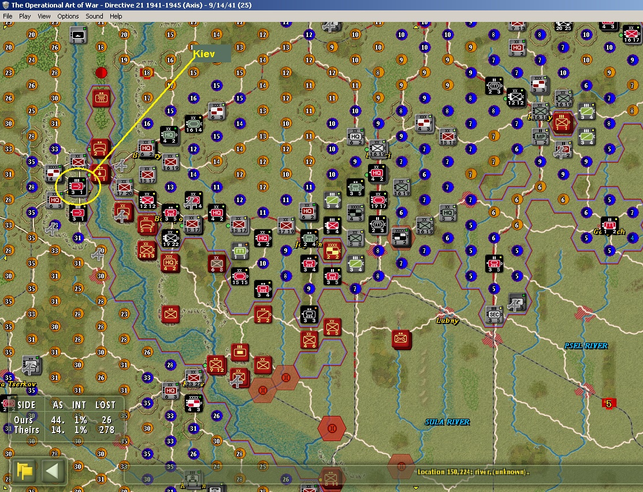This screenshot has width=643, height=492.
Task: Select the red division marked 6 8
Action: (217, 264)
